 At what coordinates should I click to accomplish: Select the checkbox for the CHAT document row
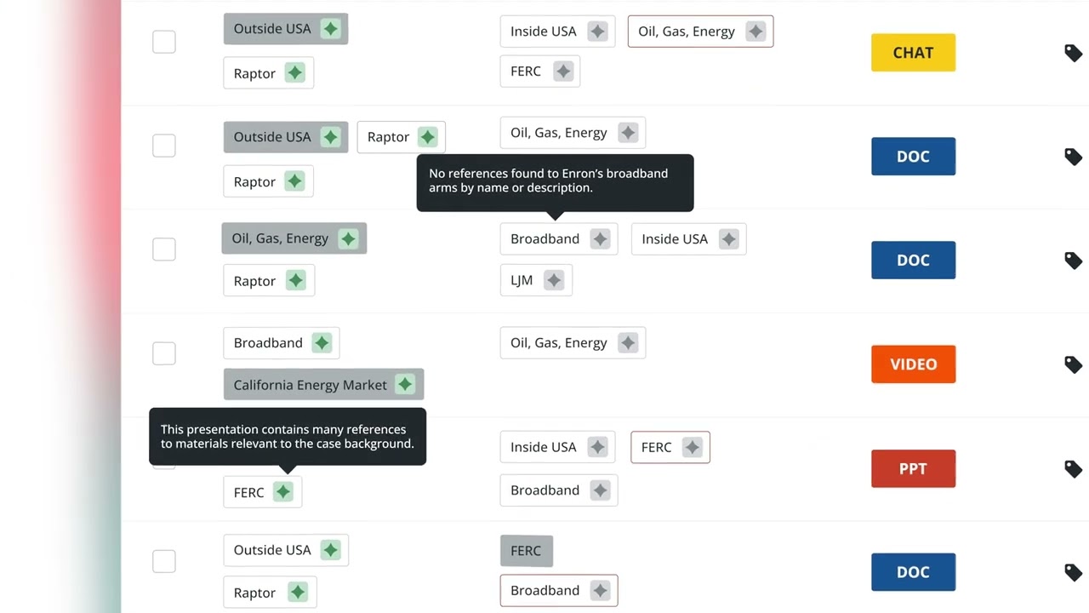[164, 42]
